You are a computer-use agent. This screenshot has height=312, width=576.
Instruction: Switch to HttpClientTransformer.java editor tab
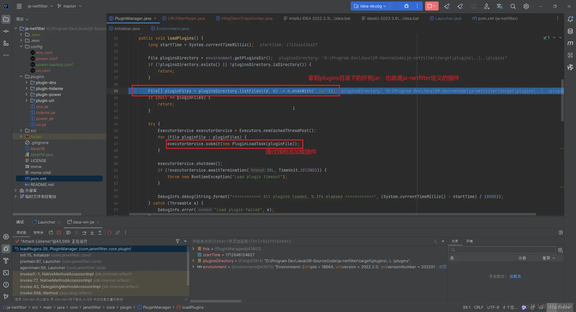[x=244, y=18]
